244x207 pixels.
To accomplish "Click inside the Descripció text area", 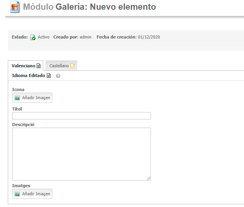I will [x=81, y=154].
